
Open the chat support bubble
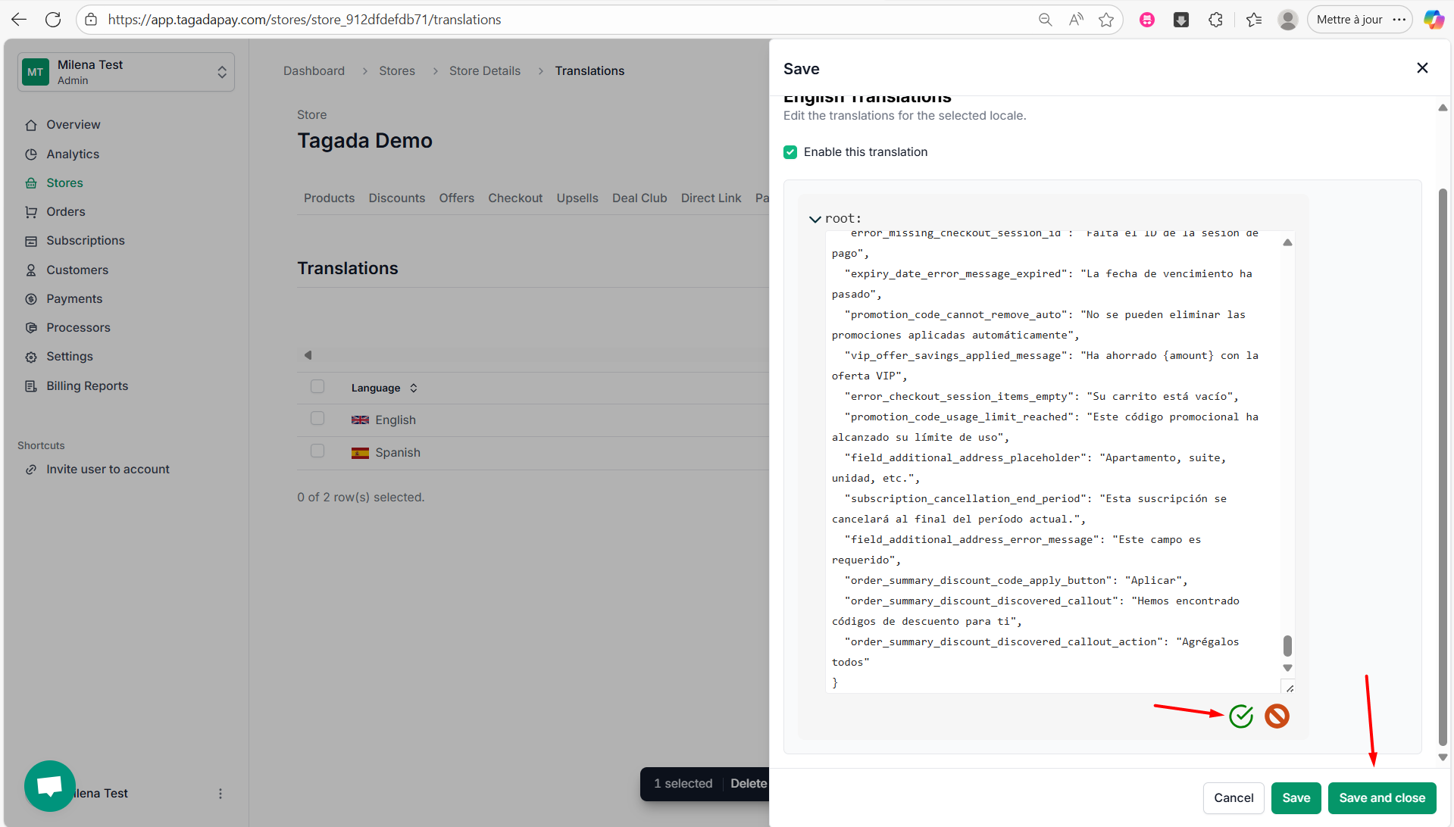49,785
